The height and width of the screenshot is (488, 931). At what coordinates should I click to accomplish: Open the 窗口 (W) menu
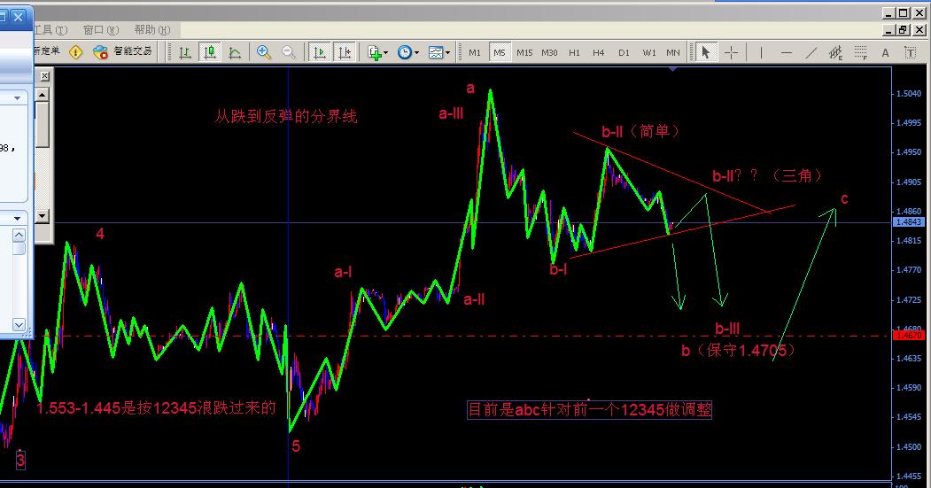[x=101, y=30]
